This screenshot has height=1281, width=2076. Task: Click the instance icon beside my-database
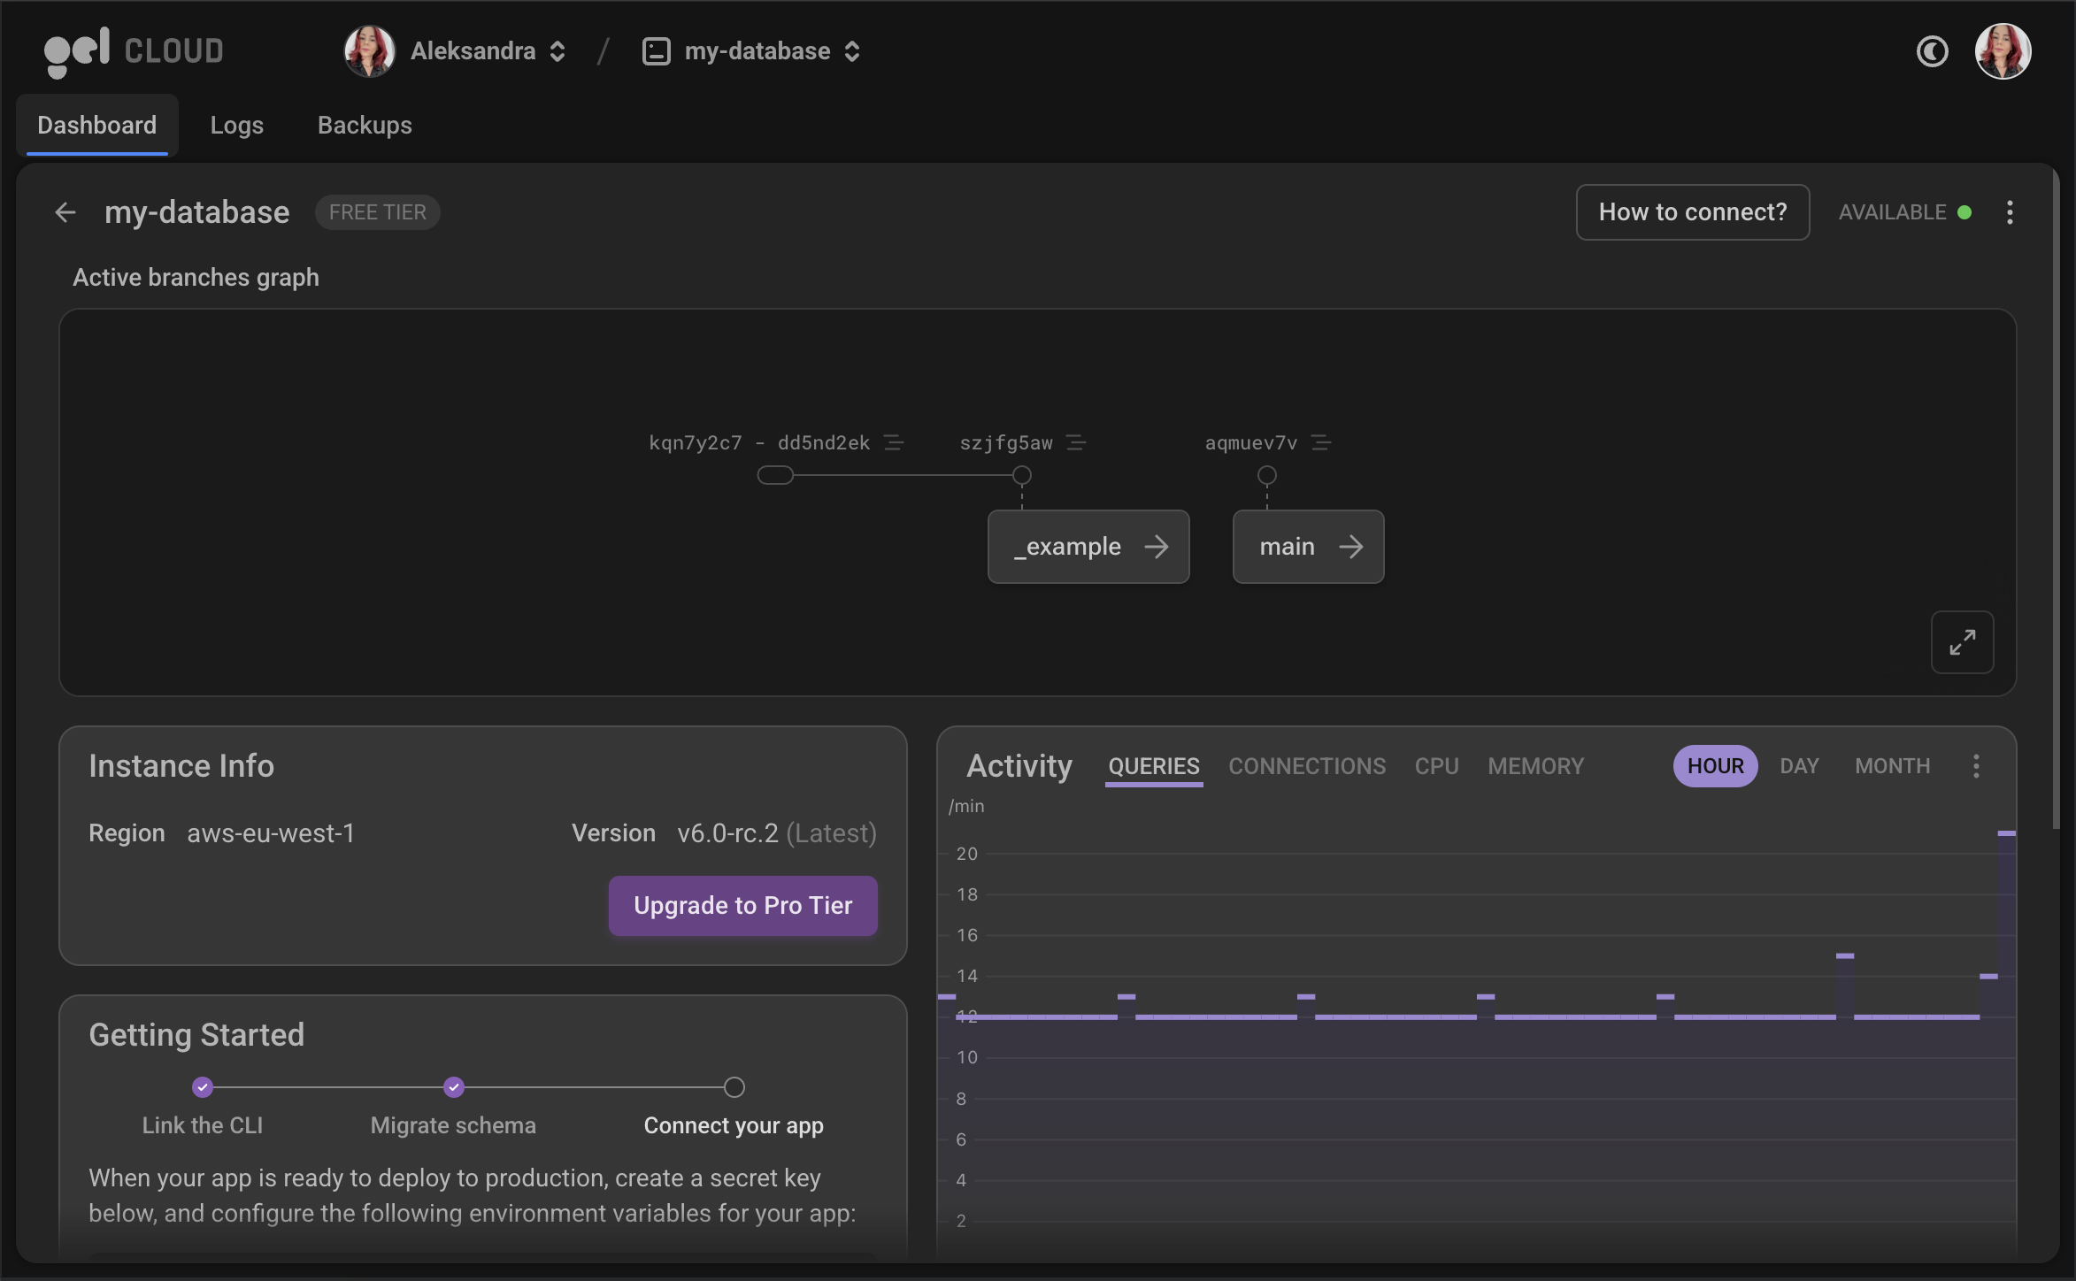click(x=656, y=51)
